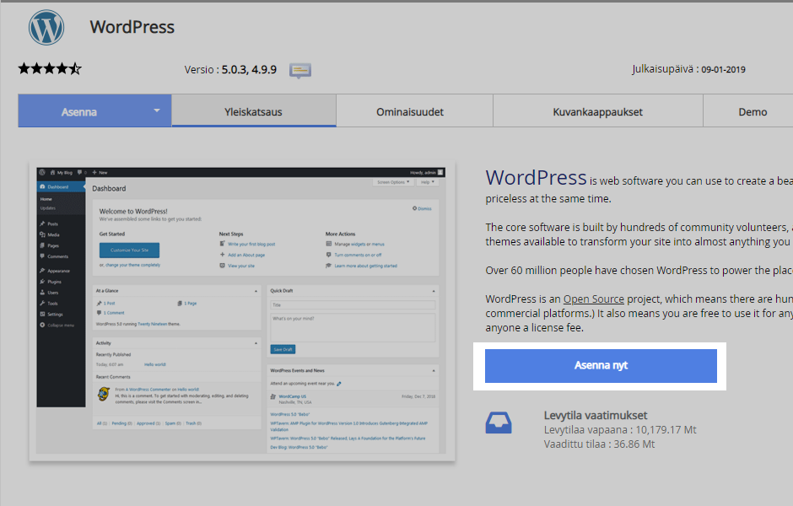Open the version changelog note icon

(x=299, y=70)
